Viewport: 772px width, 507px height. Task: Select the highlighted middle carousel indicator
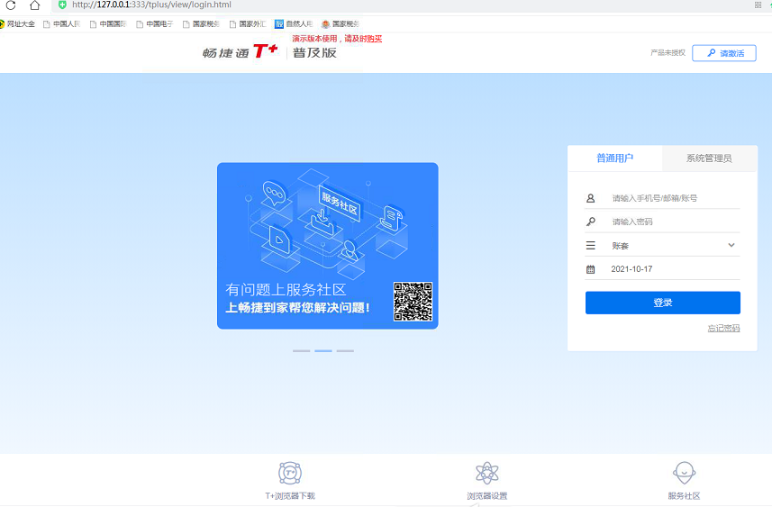[323, 351]
